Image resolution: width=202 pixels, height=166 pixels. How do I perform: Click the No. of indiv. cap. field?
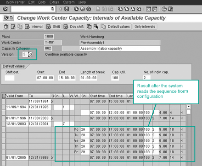click(146, 78)
